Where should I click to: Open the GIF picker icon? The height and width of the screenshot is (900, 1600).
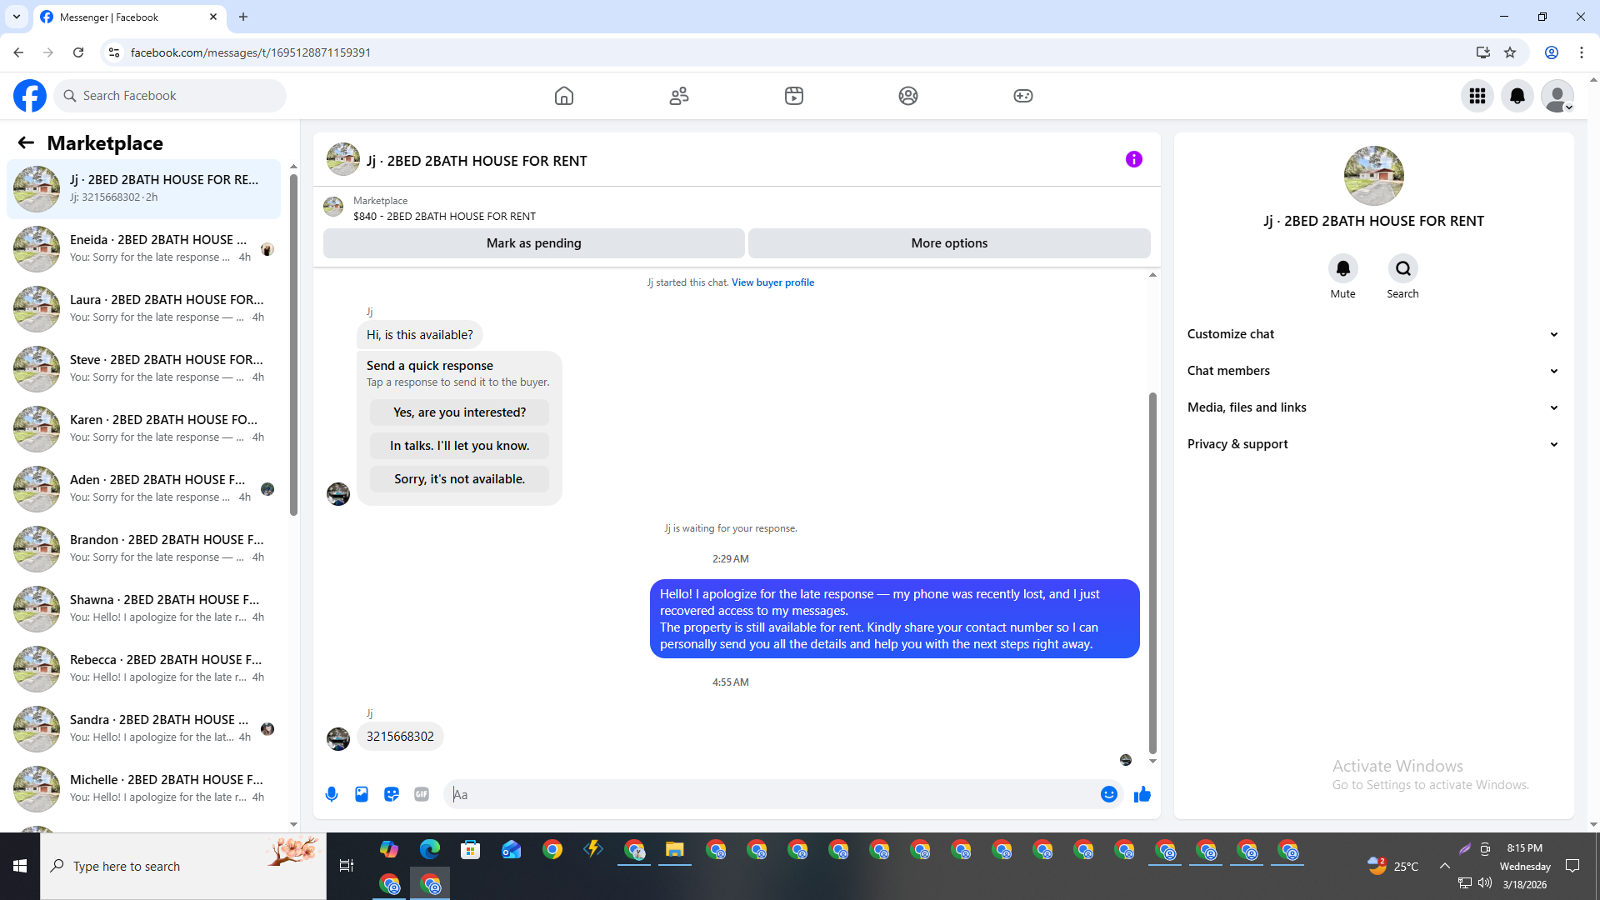tap(422, 794)
